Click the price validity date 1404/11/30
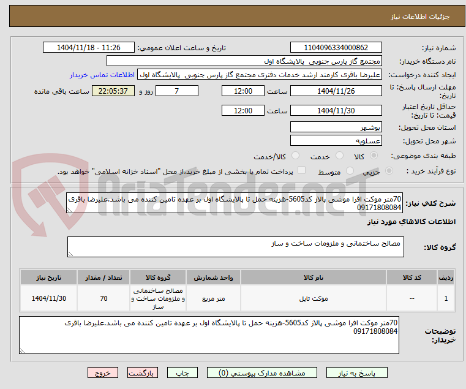 [336, 111]
